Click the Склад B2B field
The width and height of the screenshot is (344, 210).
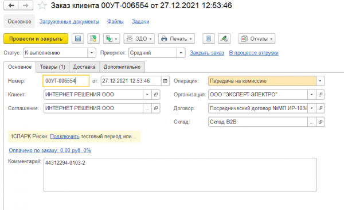258,122
